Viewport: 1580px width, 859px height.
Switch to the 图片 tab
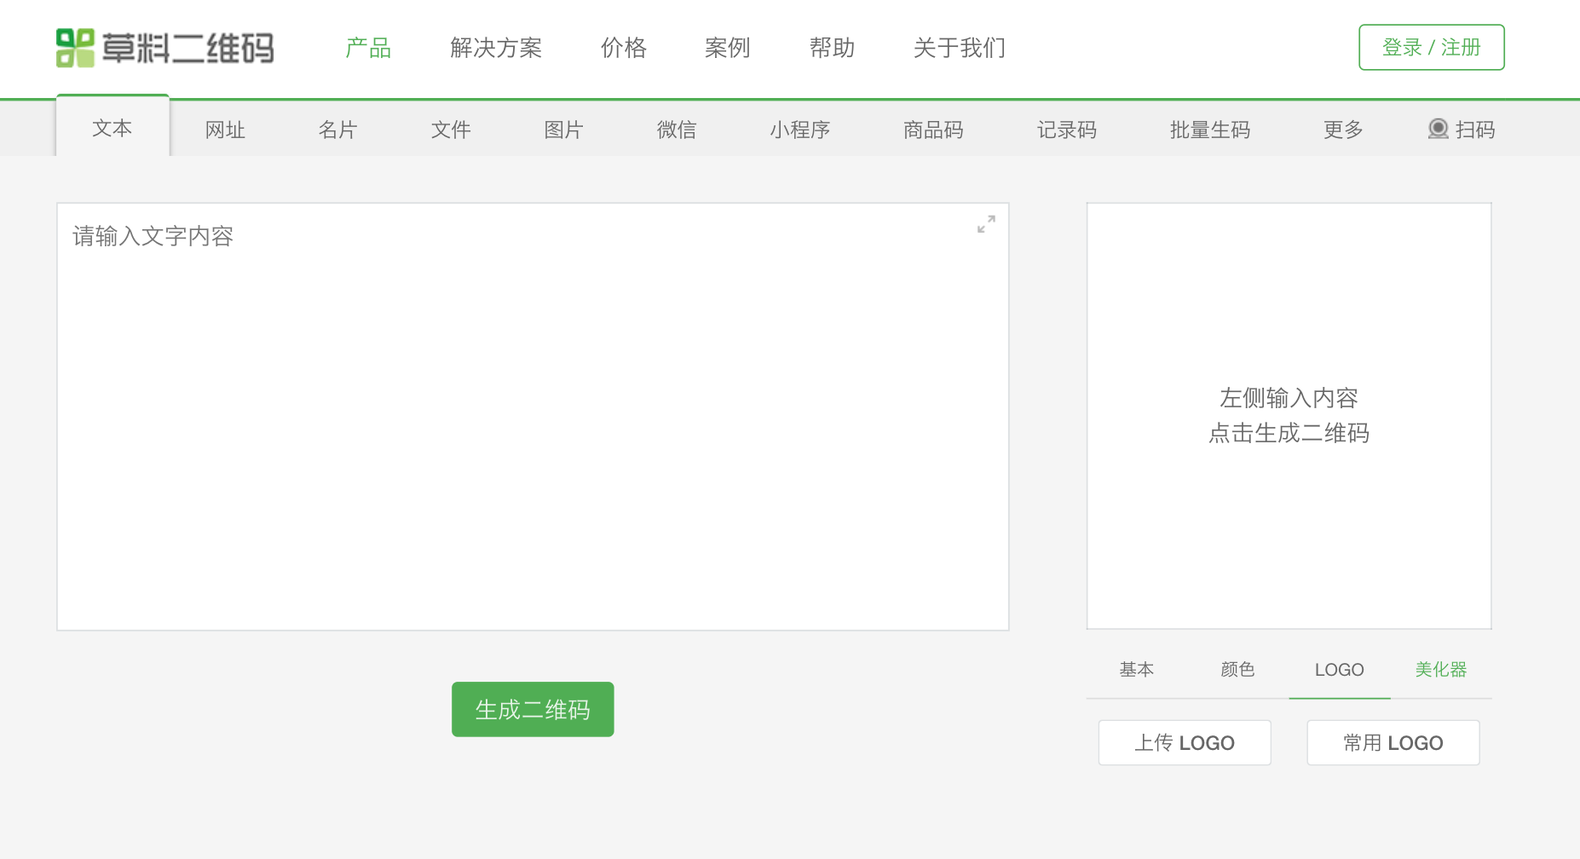click(564, 130)
